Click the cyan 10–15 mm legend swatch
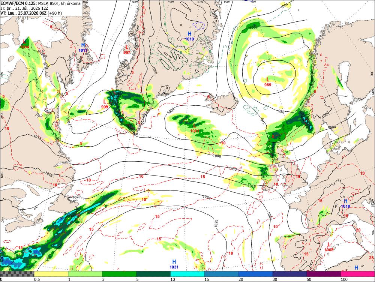Image resolution: width=375 pixels, height=282 pixels. (x=187, y=274)
